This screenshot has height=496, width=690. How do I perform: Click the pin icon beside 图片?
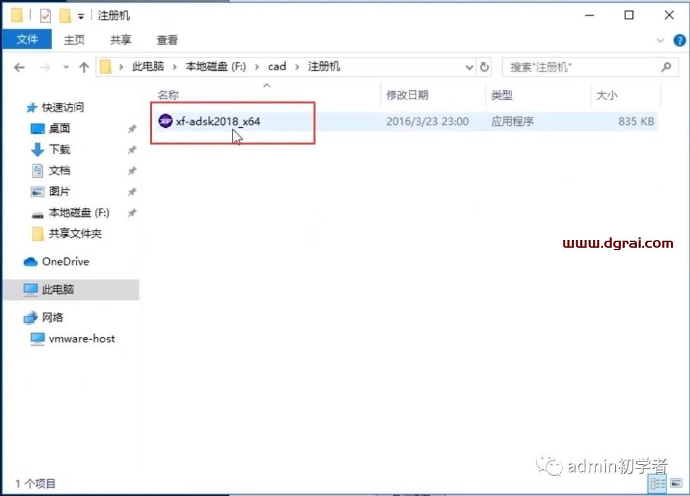point(132,192)
